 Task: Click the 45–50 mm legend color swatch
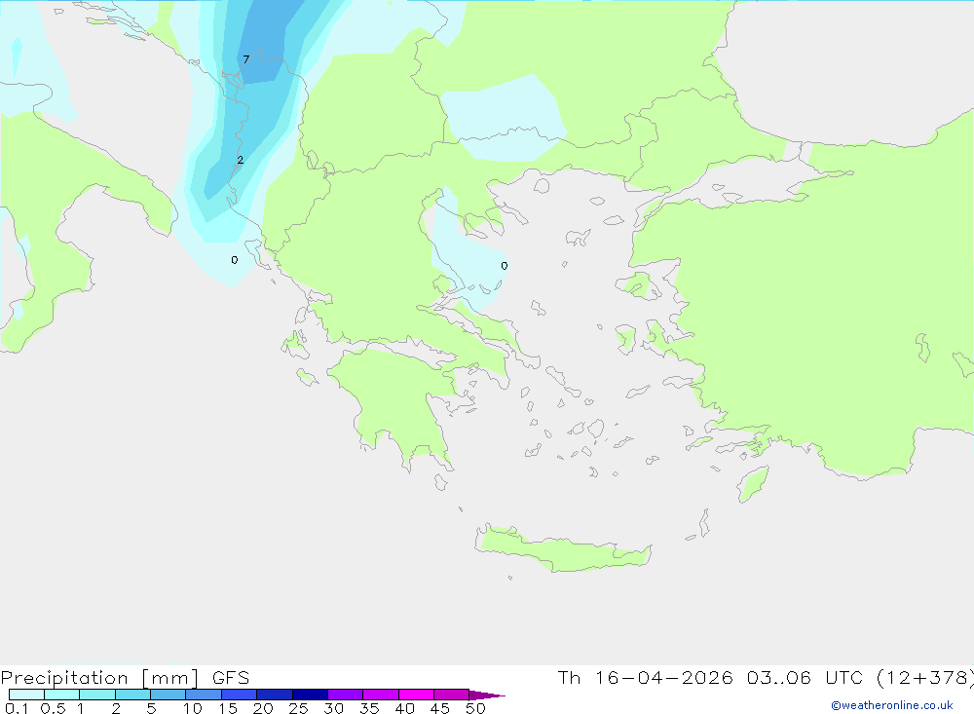click(x=452, y=695)
